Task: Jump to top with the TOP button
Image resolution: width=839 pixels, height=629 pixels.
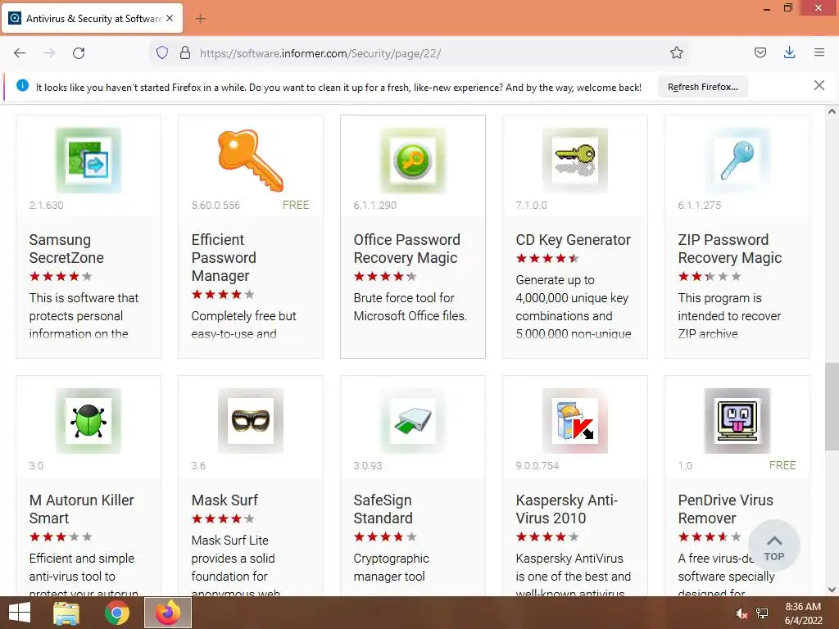Action: [x=773, y=545]
